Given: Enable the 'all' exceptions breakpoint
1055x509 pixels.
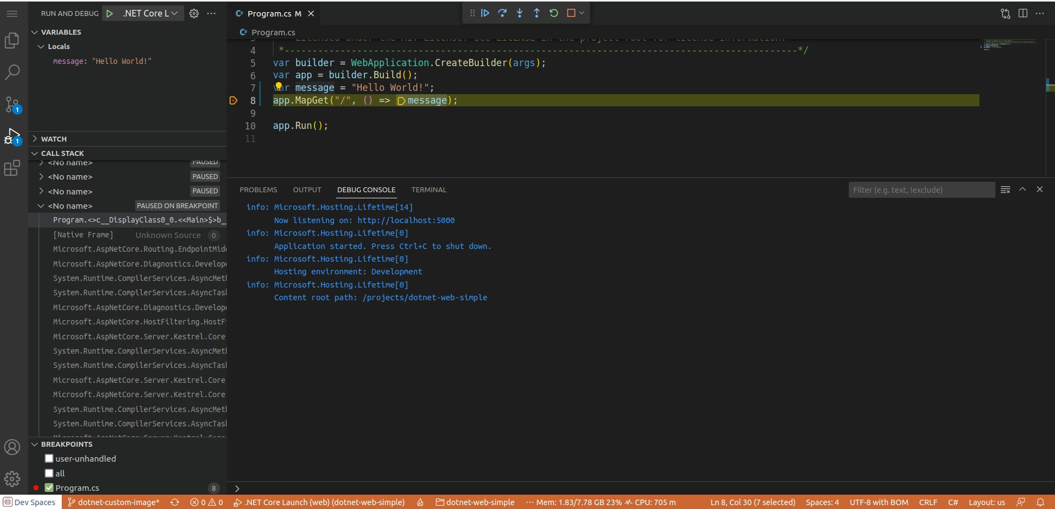Looking at the screenshot, I should pos(49,473).
